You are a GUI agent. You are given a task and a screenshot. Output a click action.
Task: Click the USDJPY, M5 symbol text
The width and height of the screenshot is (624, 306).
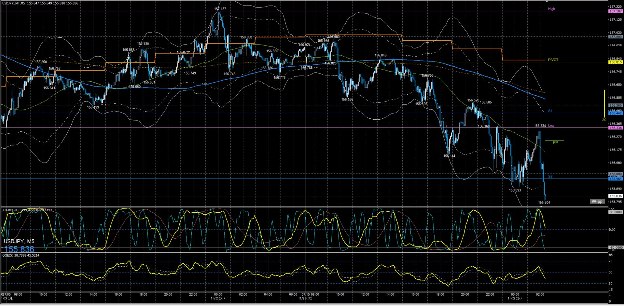[19, 241]
